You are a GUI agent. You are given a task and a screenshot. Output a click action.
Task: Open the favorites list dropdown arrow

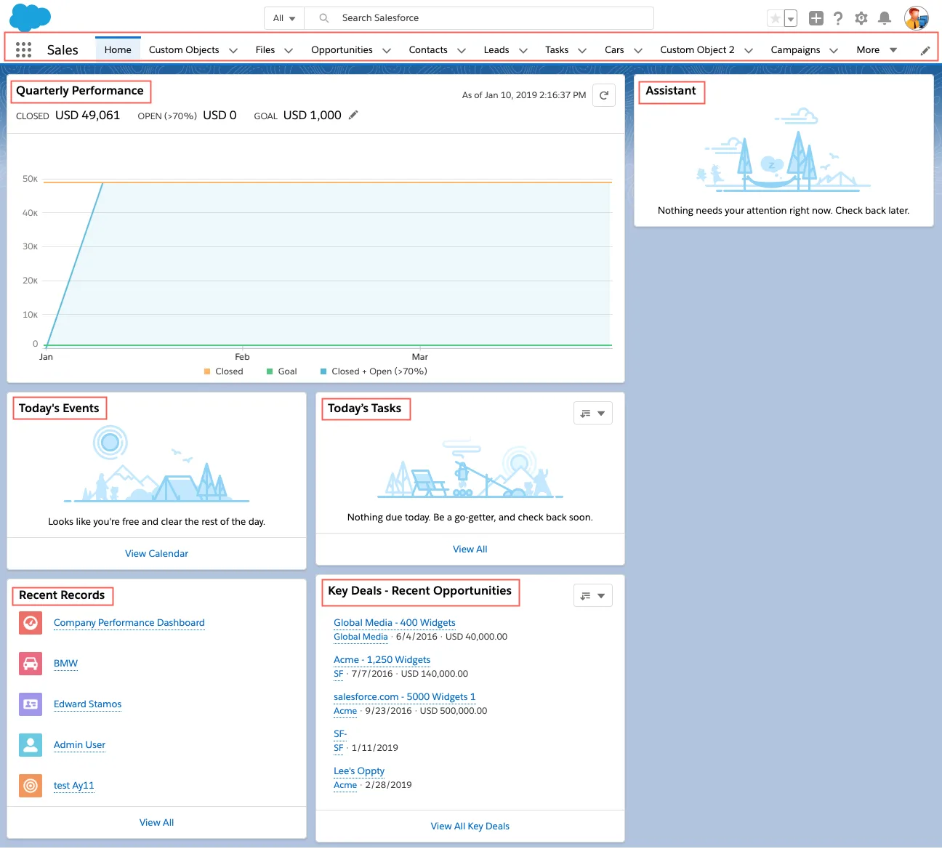[x=791, y=19]
